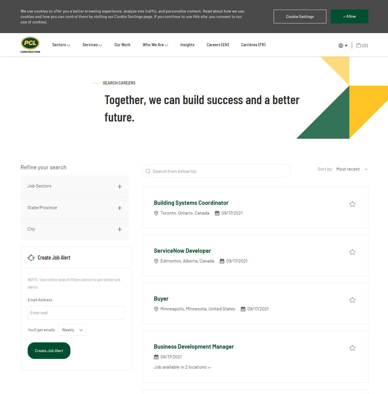388x394 pixels.
Task: Open the globe language selector
Action: coord(342,46)
